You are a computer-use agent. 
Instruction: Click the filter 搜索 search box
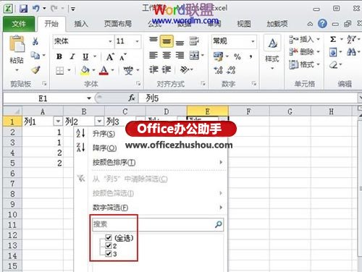158,224
